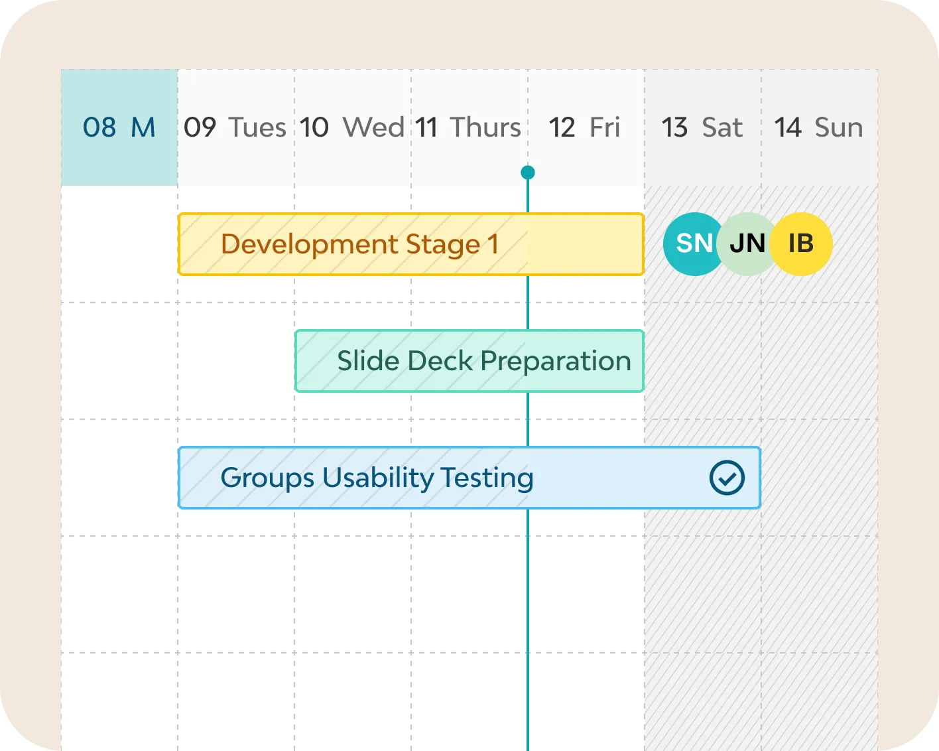The image size is (939, 751).
Task: Click the hatched Sunday cell in Groups Usability row
Action: pyautogui.click(x=819, y=478)
